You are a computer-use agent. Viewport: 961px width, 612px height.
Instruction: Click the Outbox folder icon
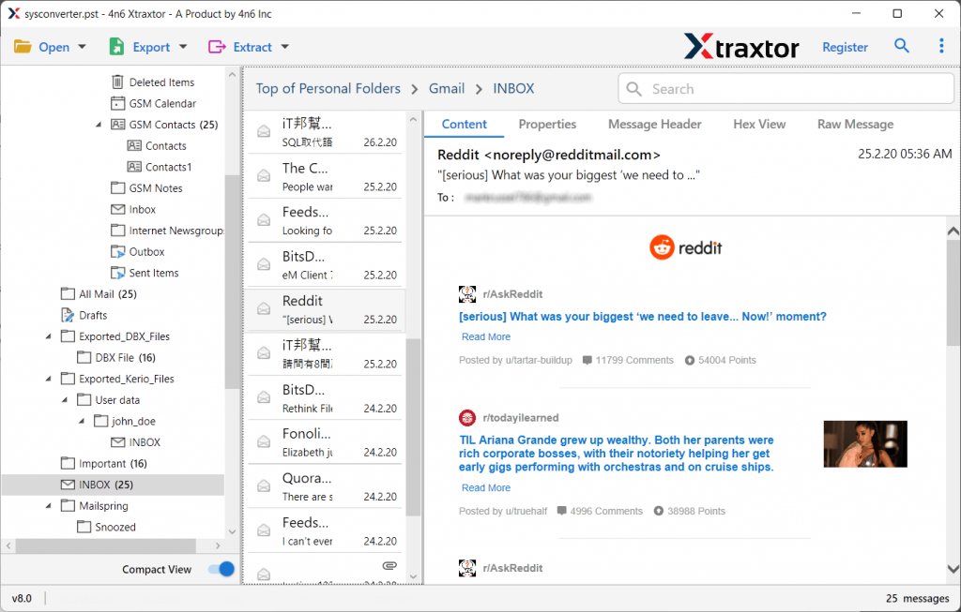coord(117,252)
